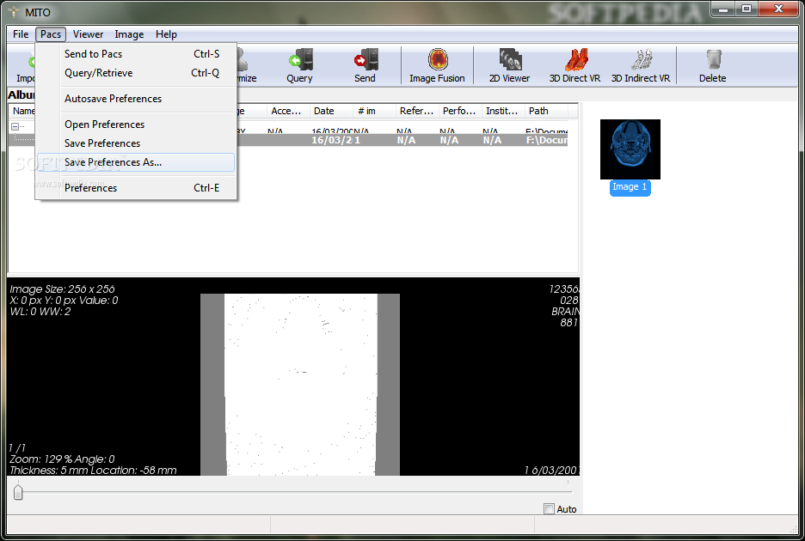Viewport: 805px width, 541px height.
Task: Click the Delete trash icon
Action: pos(713,65)
